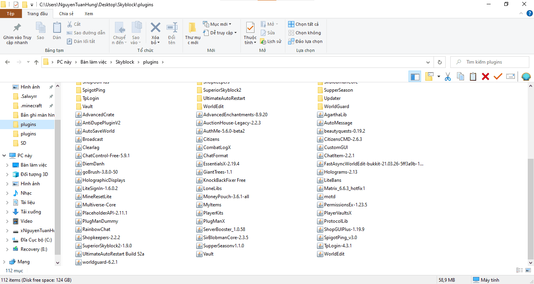This screenshot has height=284, width=534.
Task: Switch to the Chia sẻ ribbon tab
Action: (x=66, y=14)
